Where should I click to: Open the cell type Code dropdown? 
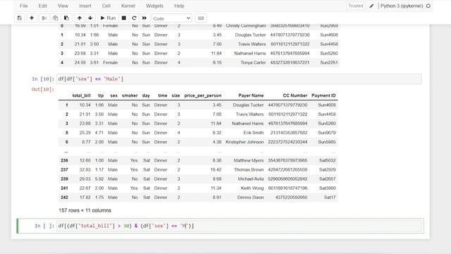coord(171,18)
